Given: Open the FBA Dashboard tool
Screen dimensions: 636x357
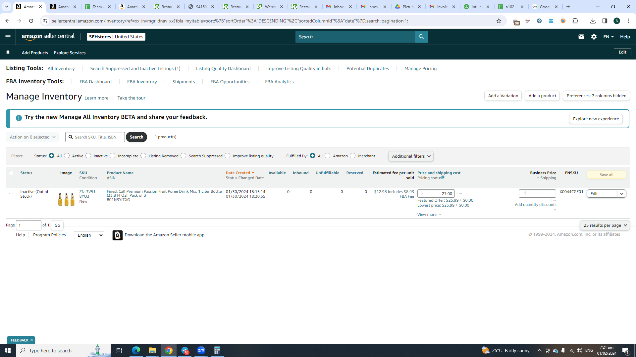Looking at the screenshot, I should (95, 82).
